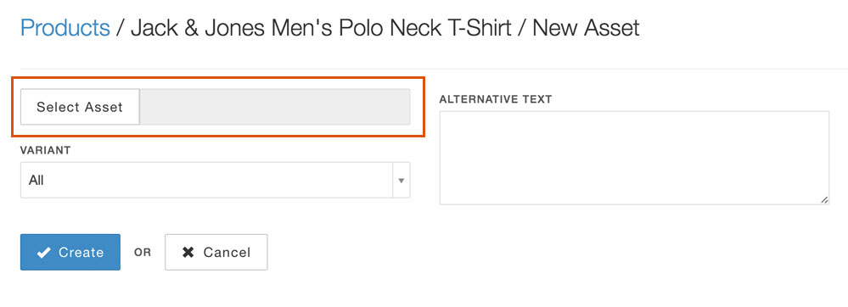Click the empty file name field
Image resolution: width=848 pixels, height=307 pixels.
click(x=275, y=107)
